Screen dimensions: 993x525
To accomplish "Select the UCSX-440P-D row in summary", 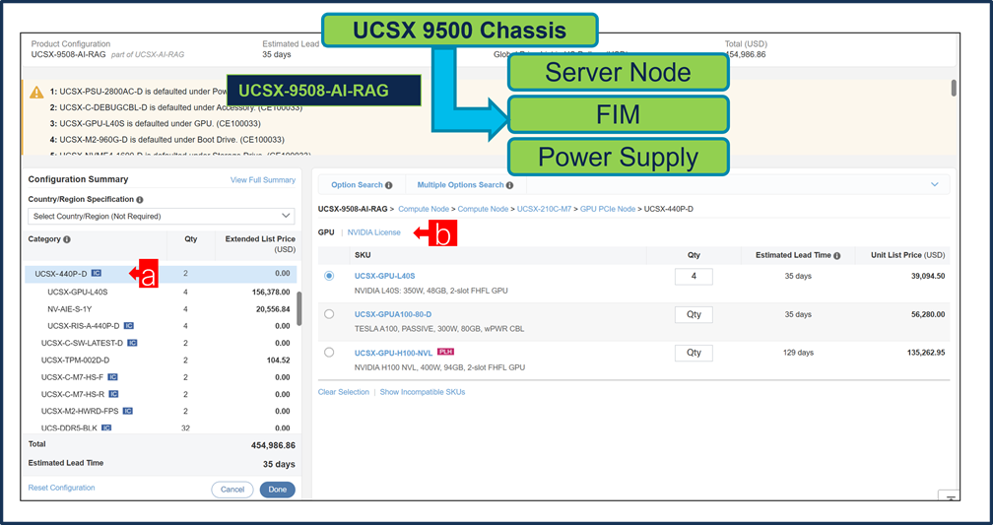I will 161,274.
